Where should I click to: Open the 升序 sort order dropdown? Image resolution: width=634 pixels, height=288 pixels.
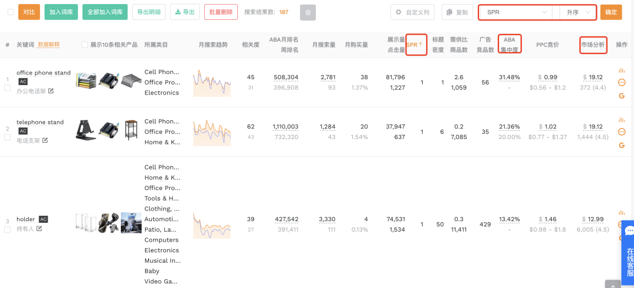[x=574, y=12]
